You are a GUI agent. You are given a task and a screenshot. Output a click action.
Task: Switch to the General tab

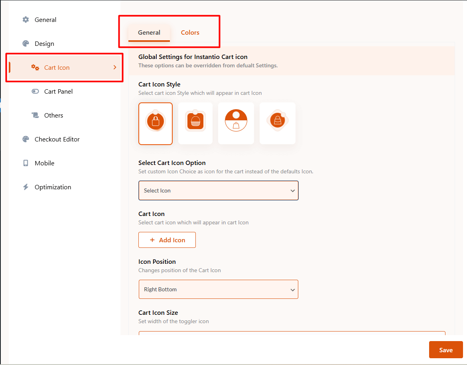149,33
